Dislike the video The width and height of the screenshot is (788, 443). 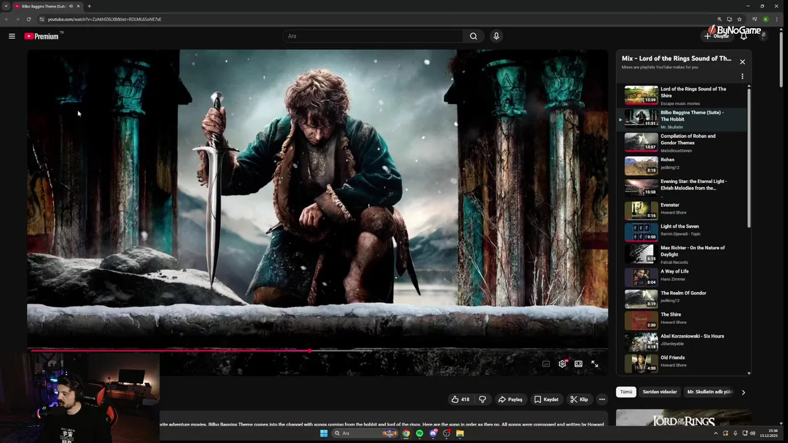[483, 399]
